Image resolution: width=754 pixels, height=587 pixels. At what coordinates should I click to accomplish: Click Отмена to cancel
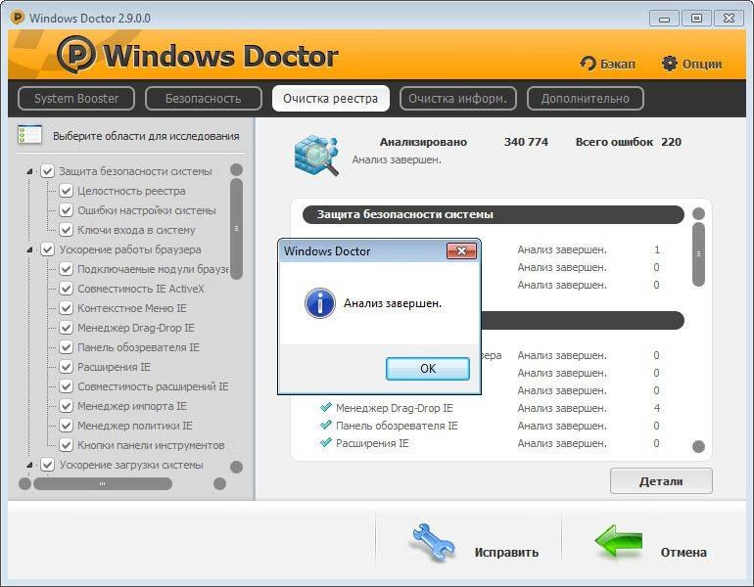click(683, 553)
